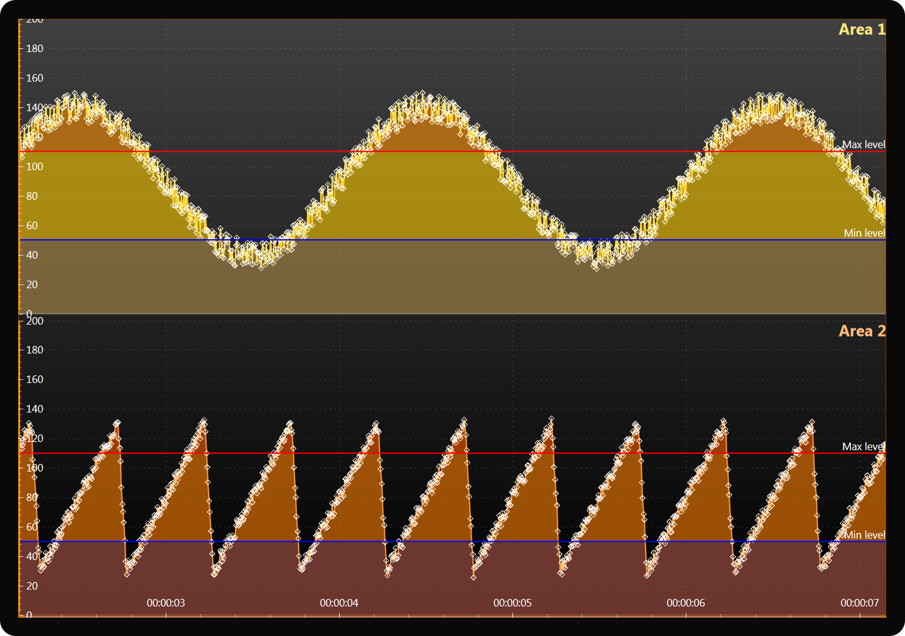Click the 20 Y-axis label in Area 1
905x636 pixels.
(31, 284)
